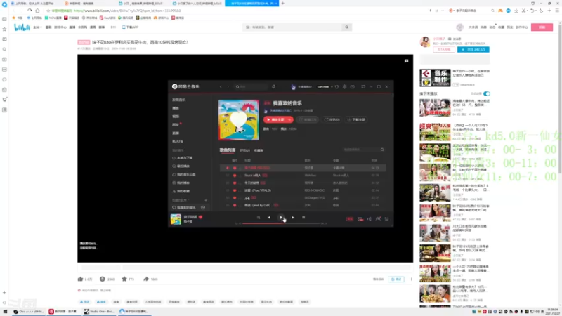
Task: Switch to NetEase 评论 tab
Action: [x=244, y=150]
